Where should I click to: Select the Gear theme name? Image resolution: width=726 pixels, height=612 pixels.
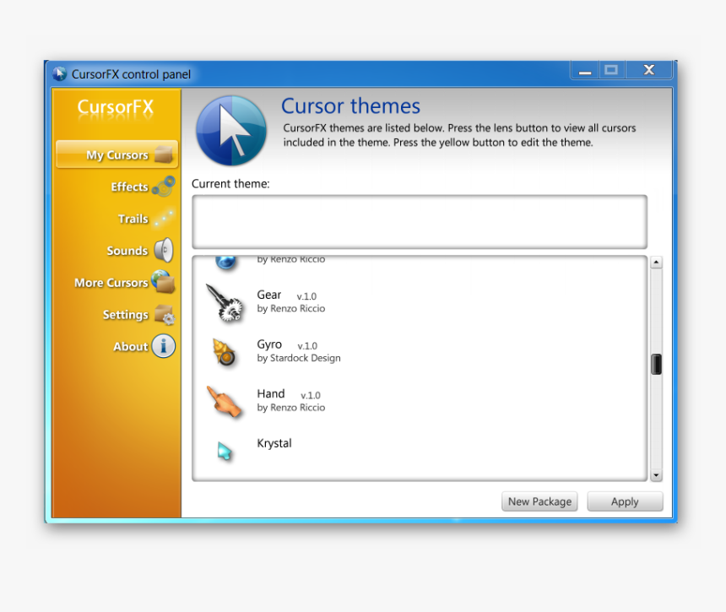click(x=269, y=295)
